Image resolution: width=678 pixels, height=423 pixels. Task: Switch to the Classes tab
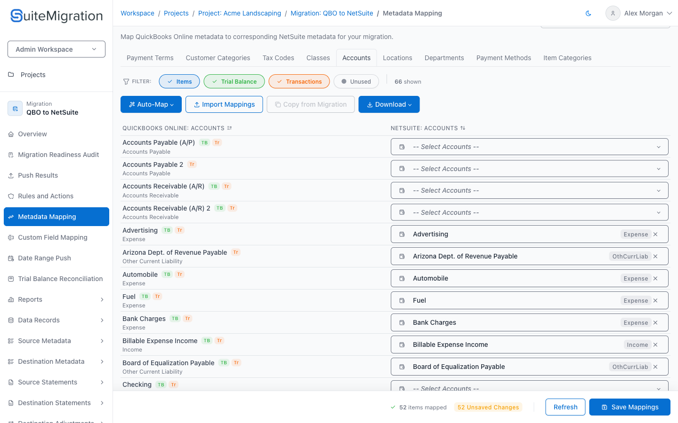click(x=318, y=58)
